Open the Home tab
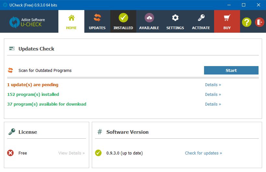 (x=71, y=21)
